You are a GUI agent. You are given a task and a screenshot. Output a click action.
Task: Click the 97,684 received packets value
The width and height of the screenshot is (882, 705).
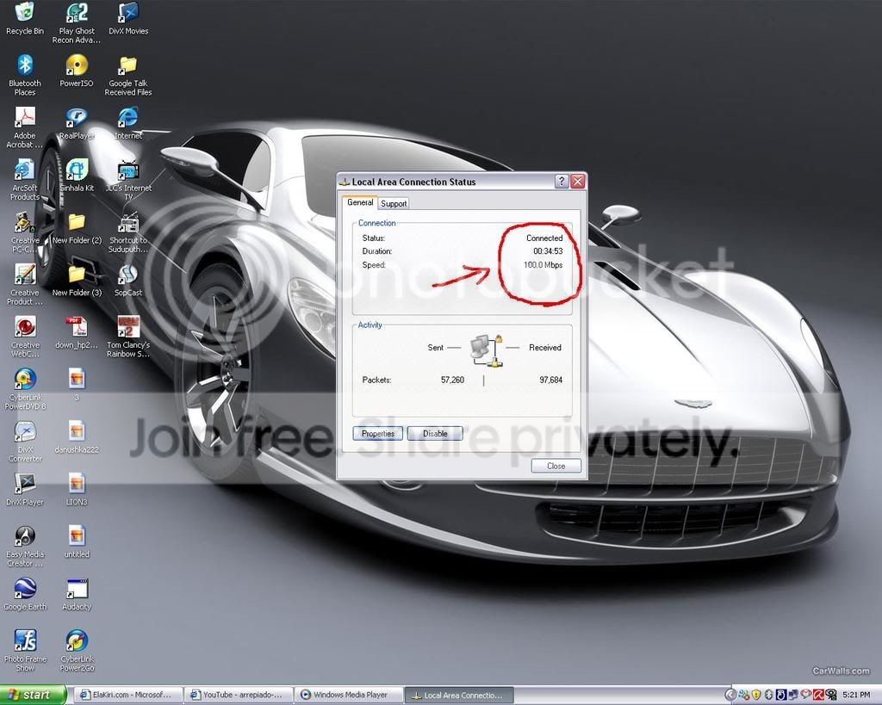[x=550, y=380]
